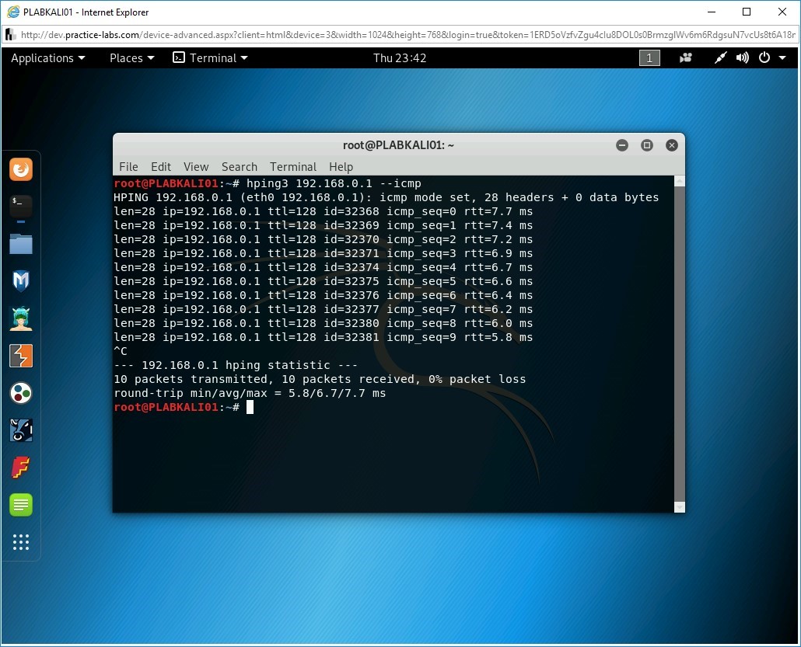Select workspace 1 indicator
Viewport: 801px width, 647px height.
(x=649, y=58)
